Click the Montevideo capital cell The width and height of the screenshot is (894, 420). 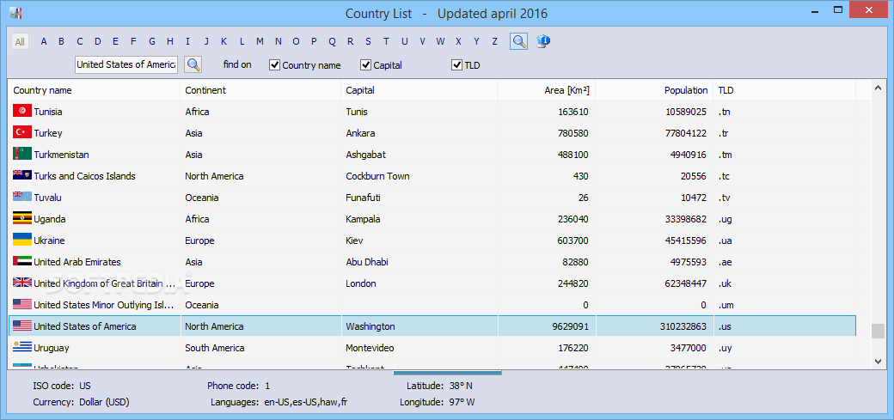tap(370, 348)
